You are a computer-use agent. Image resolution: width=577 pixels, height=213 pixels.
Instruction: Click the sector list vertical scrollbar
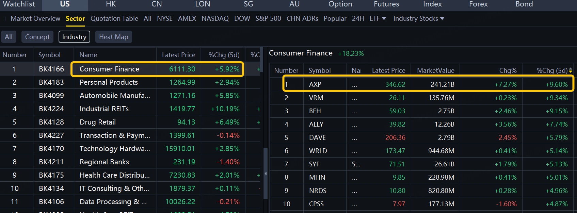[261, 102]
